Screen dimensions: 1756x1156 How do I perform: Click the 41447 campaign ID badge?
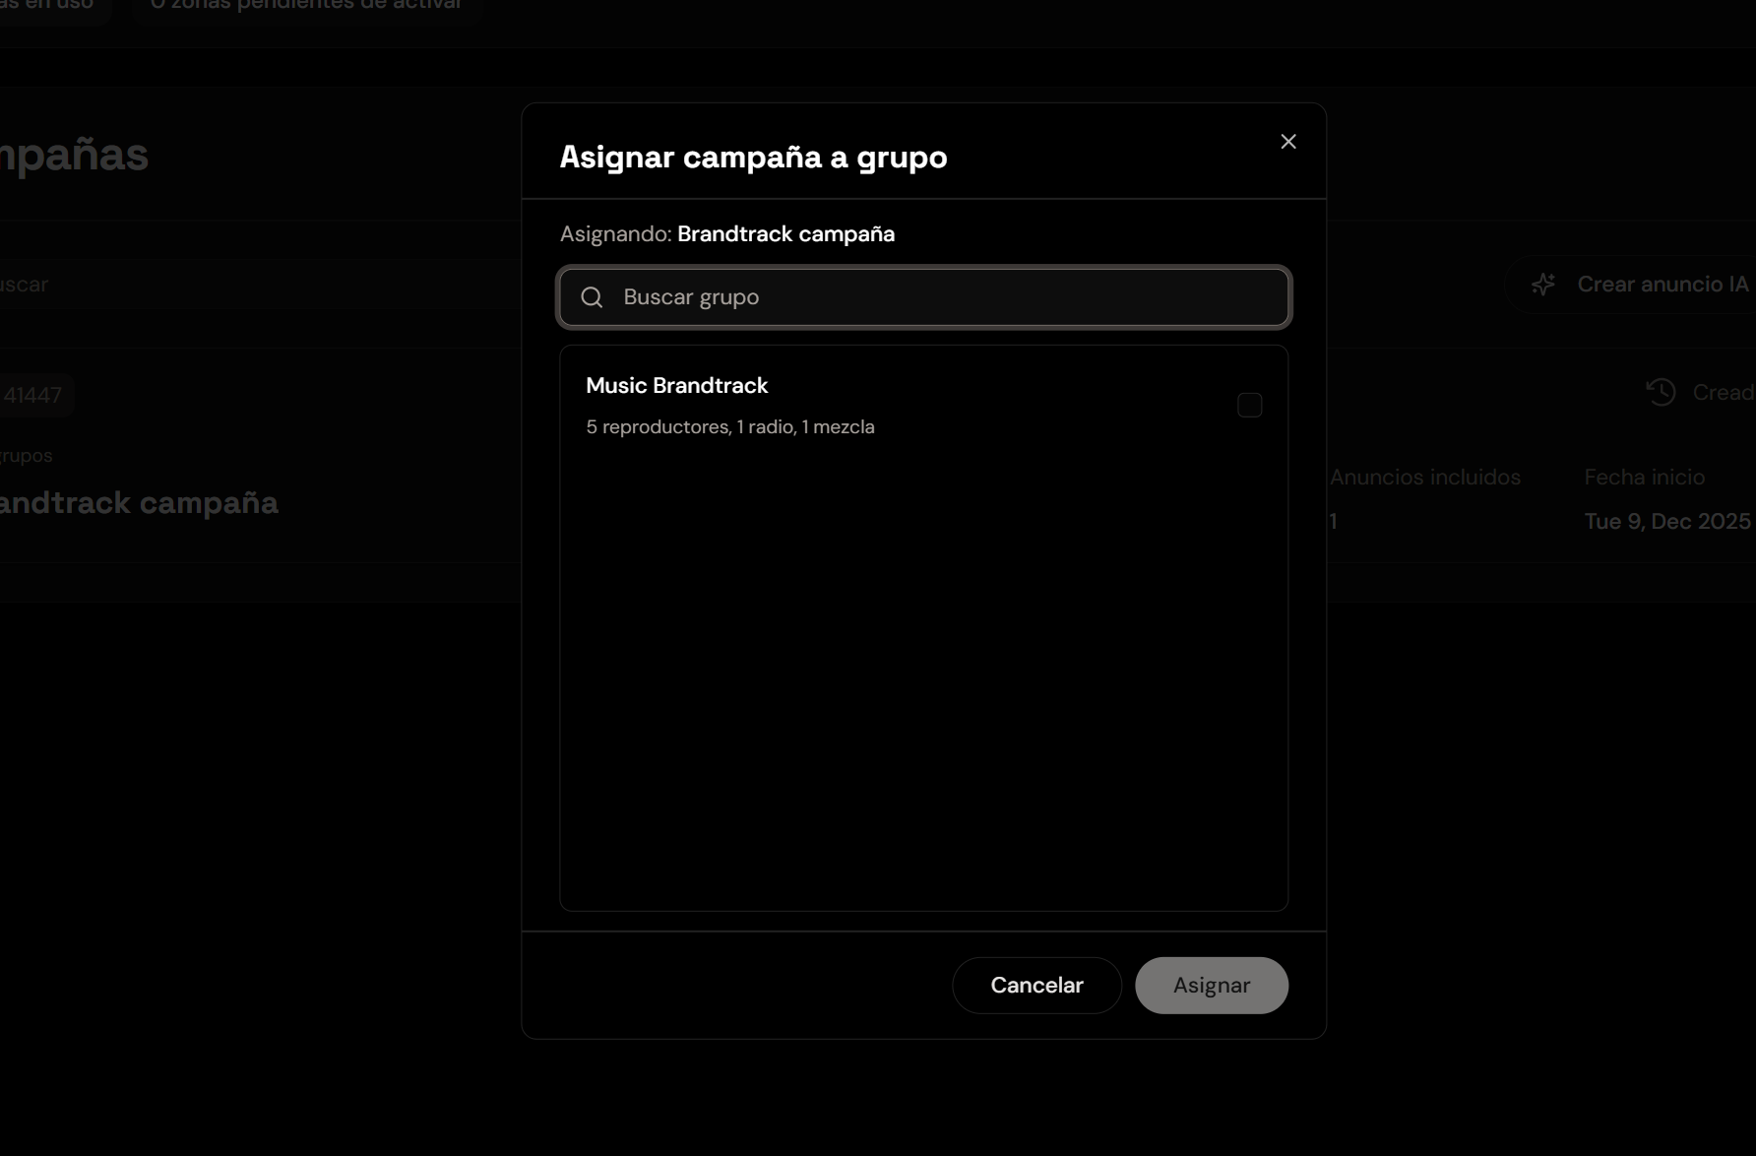pyautogui.click(x=33, y=396)
